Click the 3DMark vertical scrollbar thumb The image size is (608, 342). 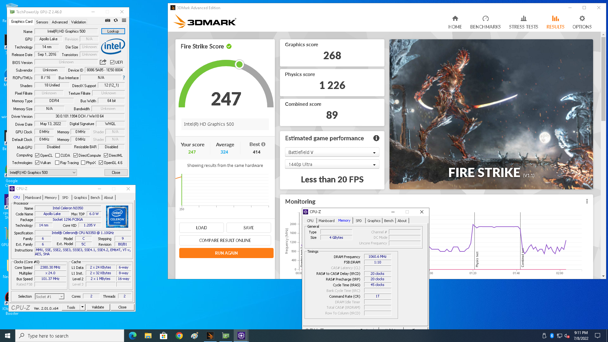point(603,79)
